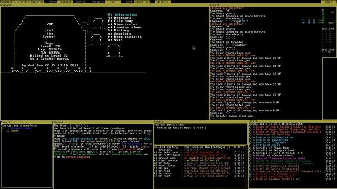Click Mushrooms of Debility inventory row
337x189 pixels.
coord(292,134)
